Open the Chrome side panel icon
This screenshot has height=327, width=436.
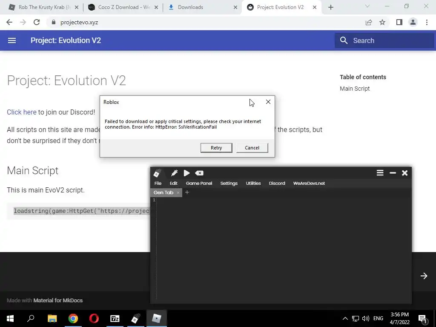[399, 22]
